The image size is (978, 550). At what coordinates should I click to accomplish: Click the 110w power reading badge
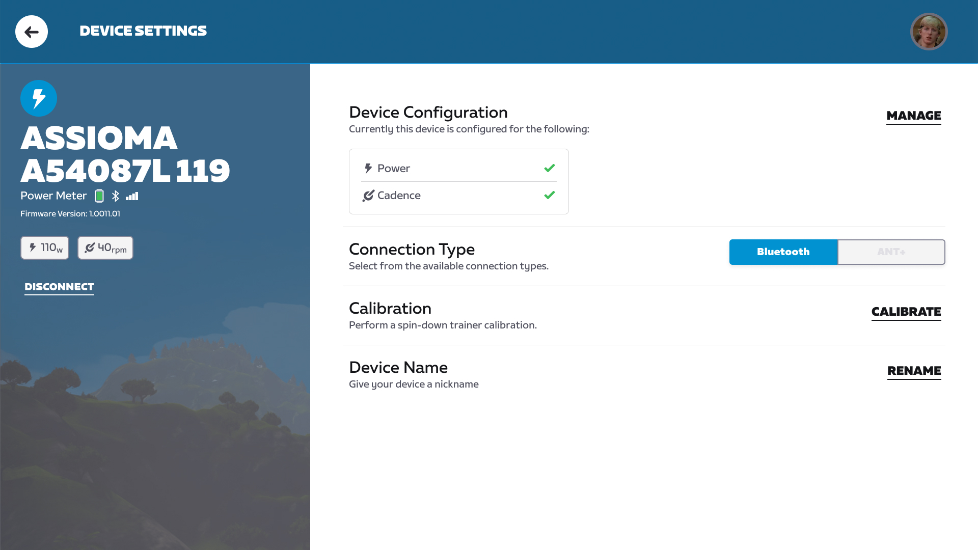(45, 248)
